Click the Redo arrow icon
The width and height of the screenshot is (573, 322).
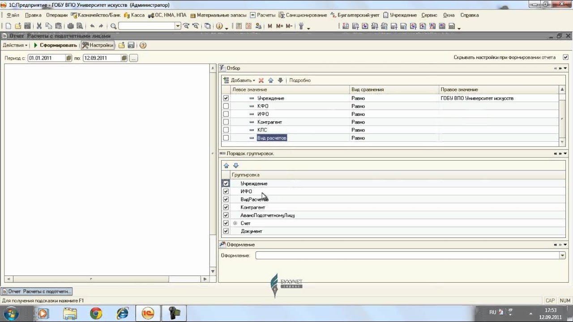click(x=101, y=26)
